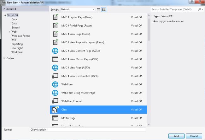The height and width of the screenshot is (140, 205).
Task: Switch to small icons view
Action: [98, 9]
